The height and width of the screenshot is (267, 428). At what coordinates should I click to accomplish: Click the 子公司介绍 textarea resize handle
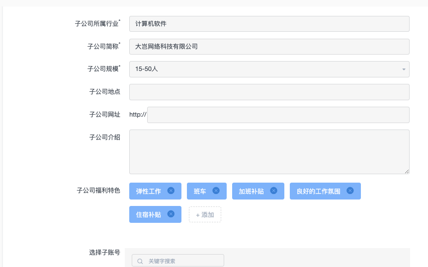[407, 171]
